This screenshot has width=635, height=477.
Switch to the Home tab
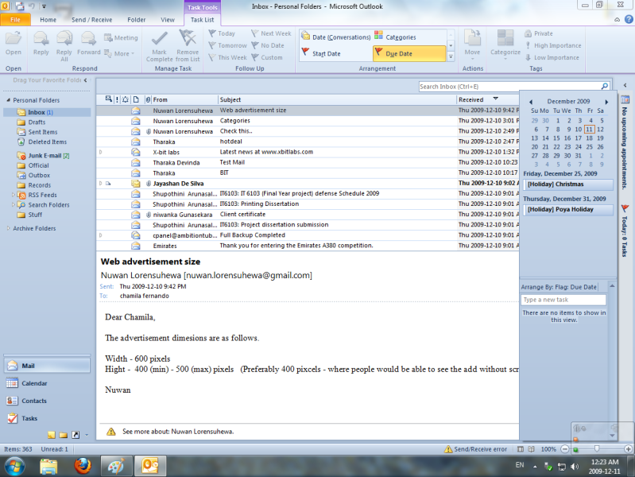pyautogui.click(x=48, y=19)
